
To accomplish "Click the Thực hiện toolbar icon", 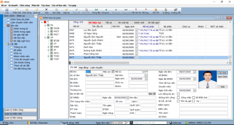I will (86, 10).
